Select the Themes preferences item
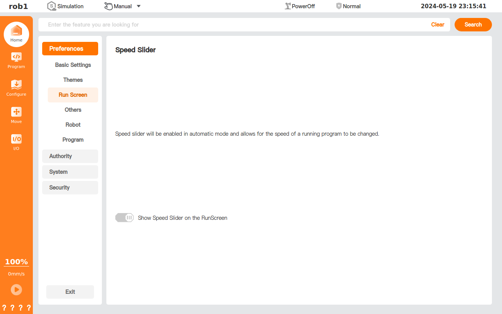Screen dimensions: 502x314 click(73, 80)
